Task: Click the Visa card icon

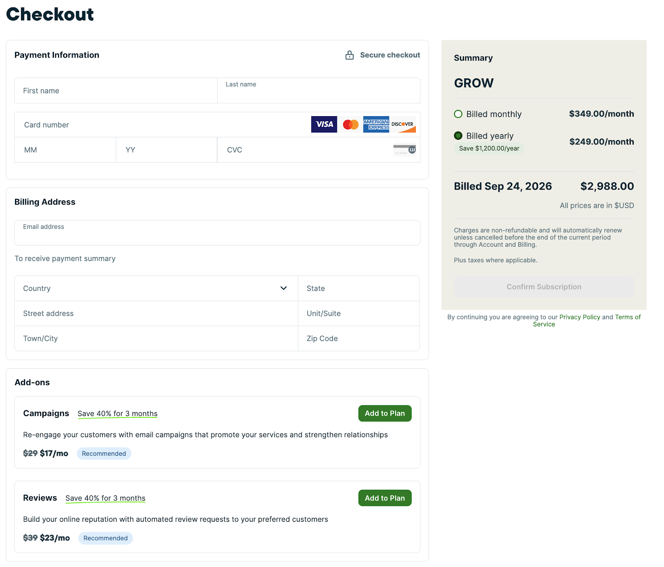Action: click(324, 124)
